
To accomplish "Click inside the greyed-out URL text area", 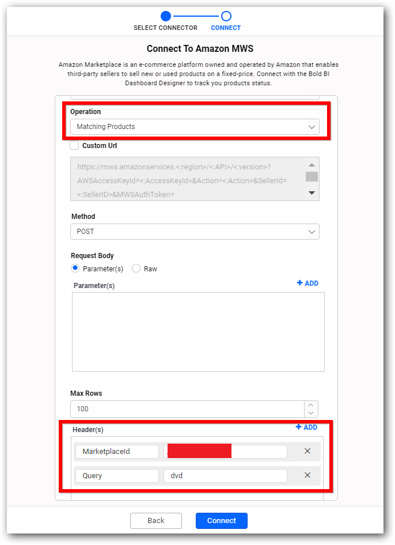I will (188, 179).
